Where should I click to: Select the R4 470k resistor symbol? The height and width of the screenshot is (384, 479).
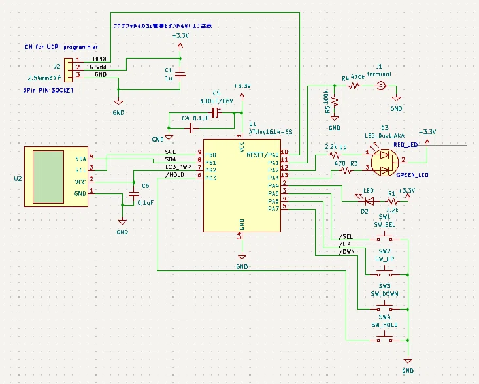[x=354, y=86]
